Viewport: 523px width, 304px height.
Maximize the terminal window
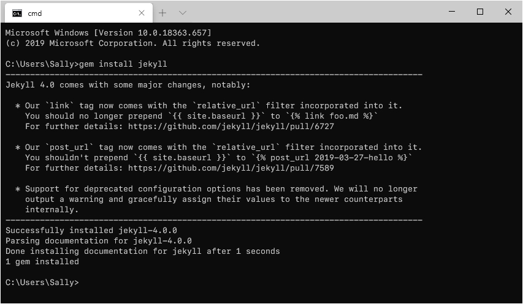pos(480,12)
